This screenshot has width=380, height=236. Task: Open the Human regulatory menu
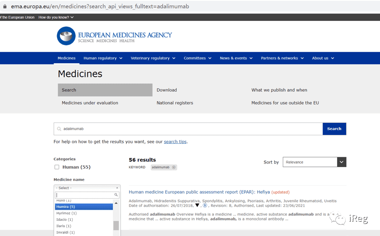103,58
